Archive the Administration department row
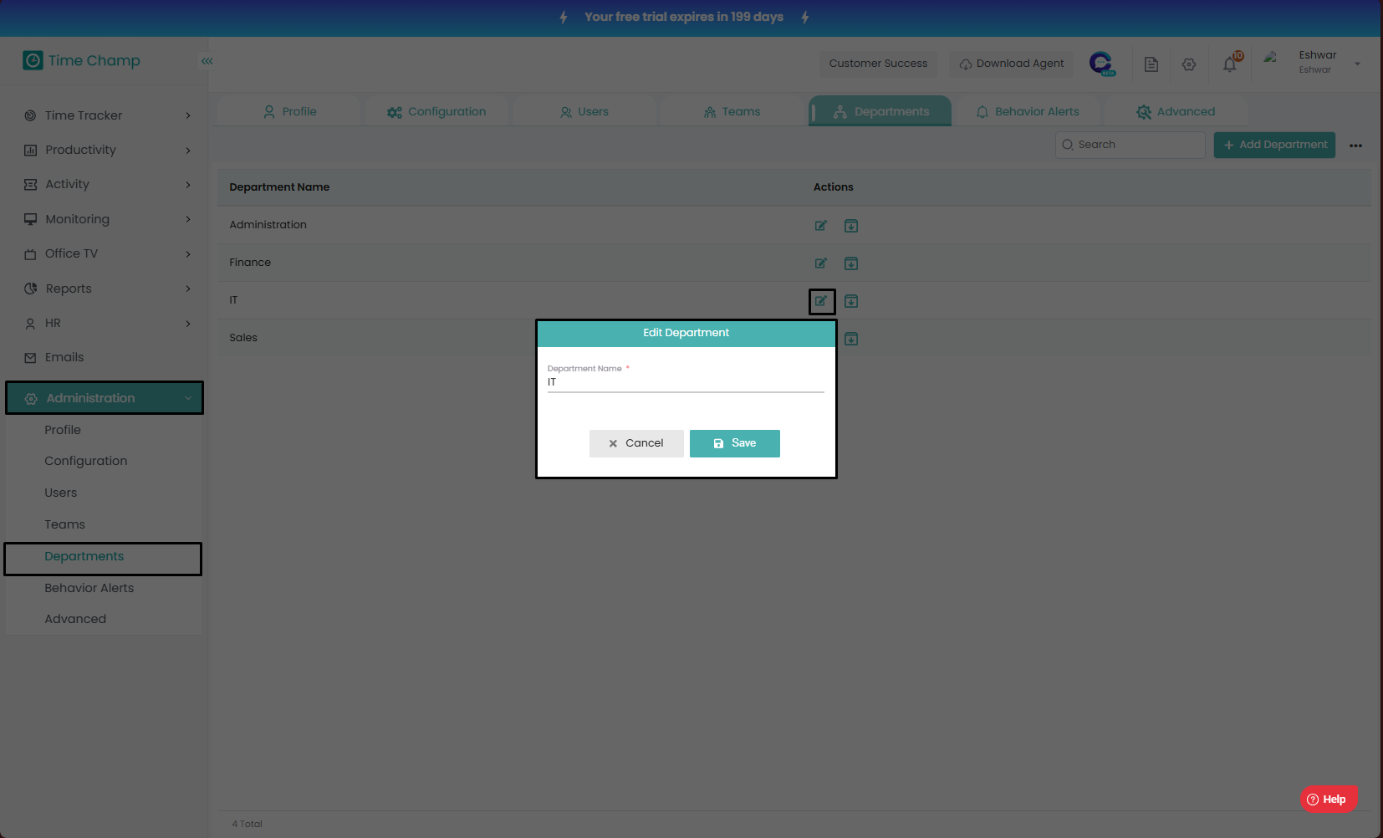1383x838 pixels. pyautogui.click(x=851, y=226)
